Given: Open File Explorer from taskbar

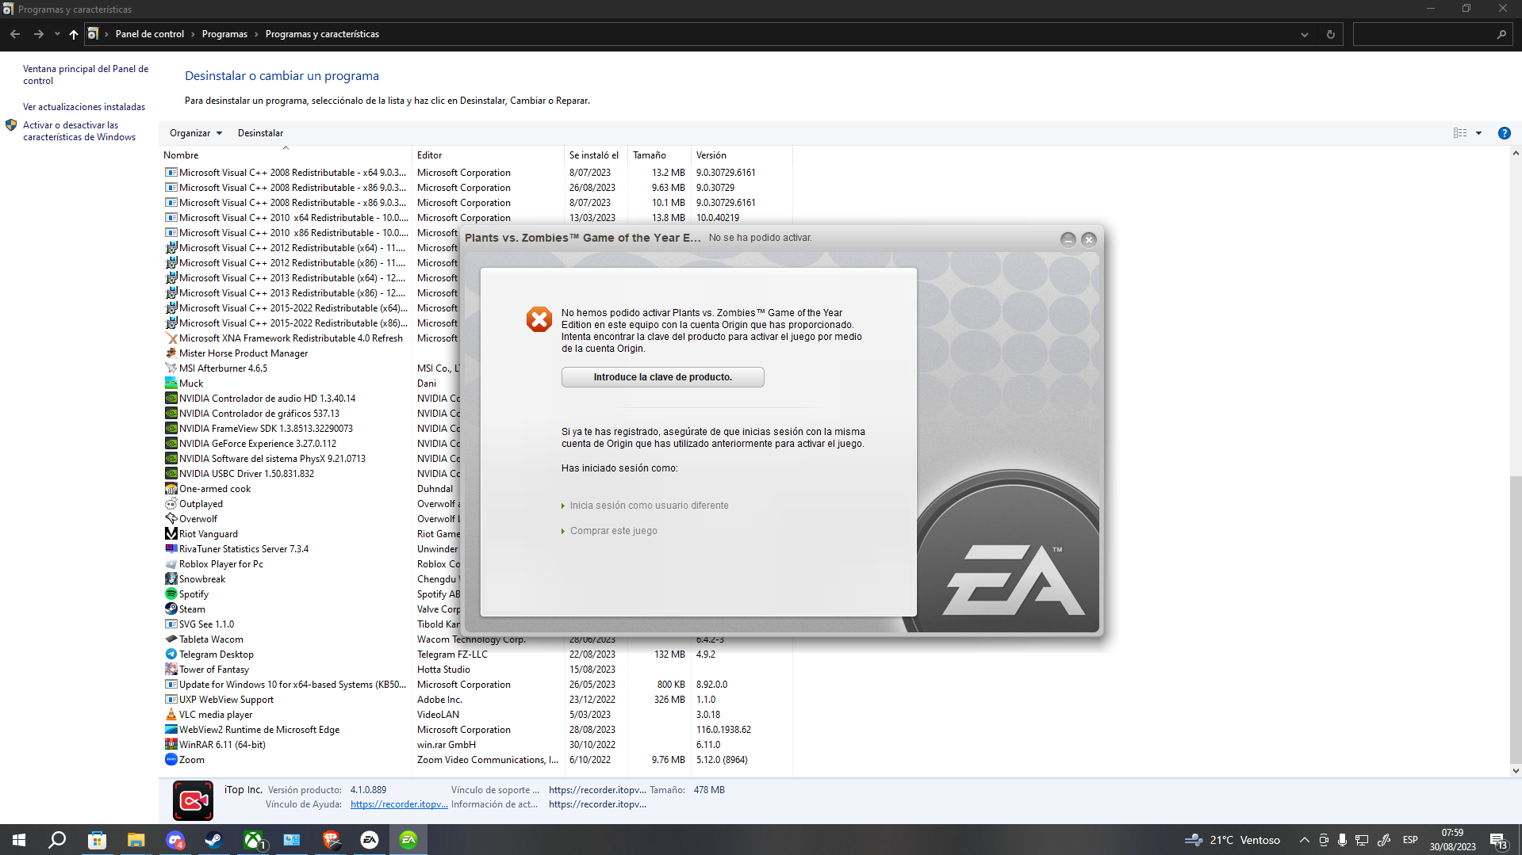Looking at the screenshot, I should click(x=136, y=840).
